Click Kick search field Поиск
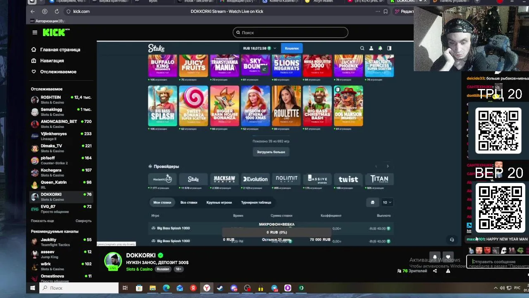529x298 pixels. tap(291, 33)
